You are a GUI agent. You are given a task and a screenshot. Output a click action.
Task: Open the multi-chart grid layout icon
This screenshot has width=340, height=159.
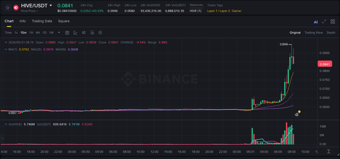tap(333, 21)
